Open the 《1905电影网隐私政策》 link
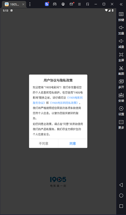126x215 pixels. point(64,103)
